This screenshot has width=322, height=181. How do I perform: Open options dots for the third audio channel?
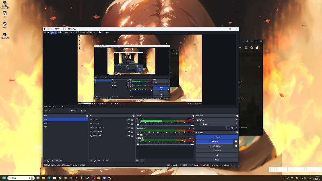[138, 141]
